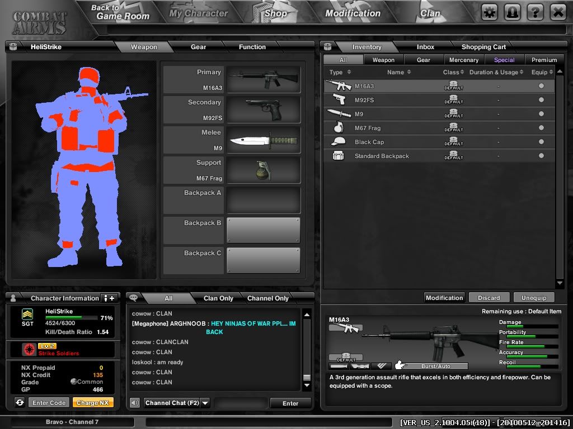The height and width of the screenshot is (429, 573).
Task: Filter inventory by the Special tab
Action: (504, 60)
